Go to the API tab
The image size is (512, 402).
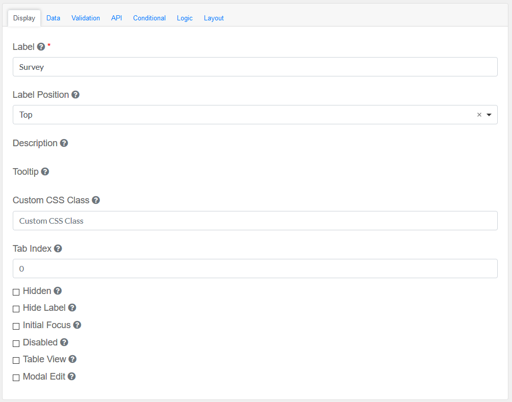[117, 18]
